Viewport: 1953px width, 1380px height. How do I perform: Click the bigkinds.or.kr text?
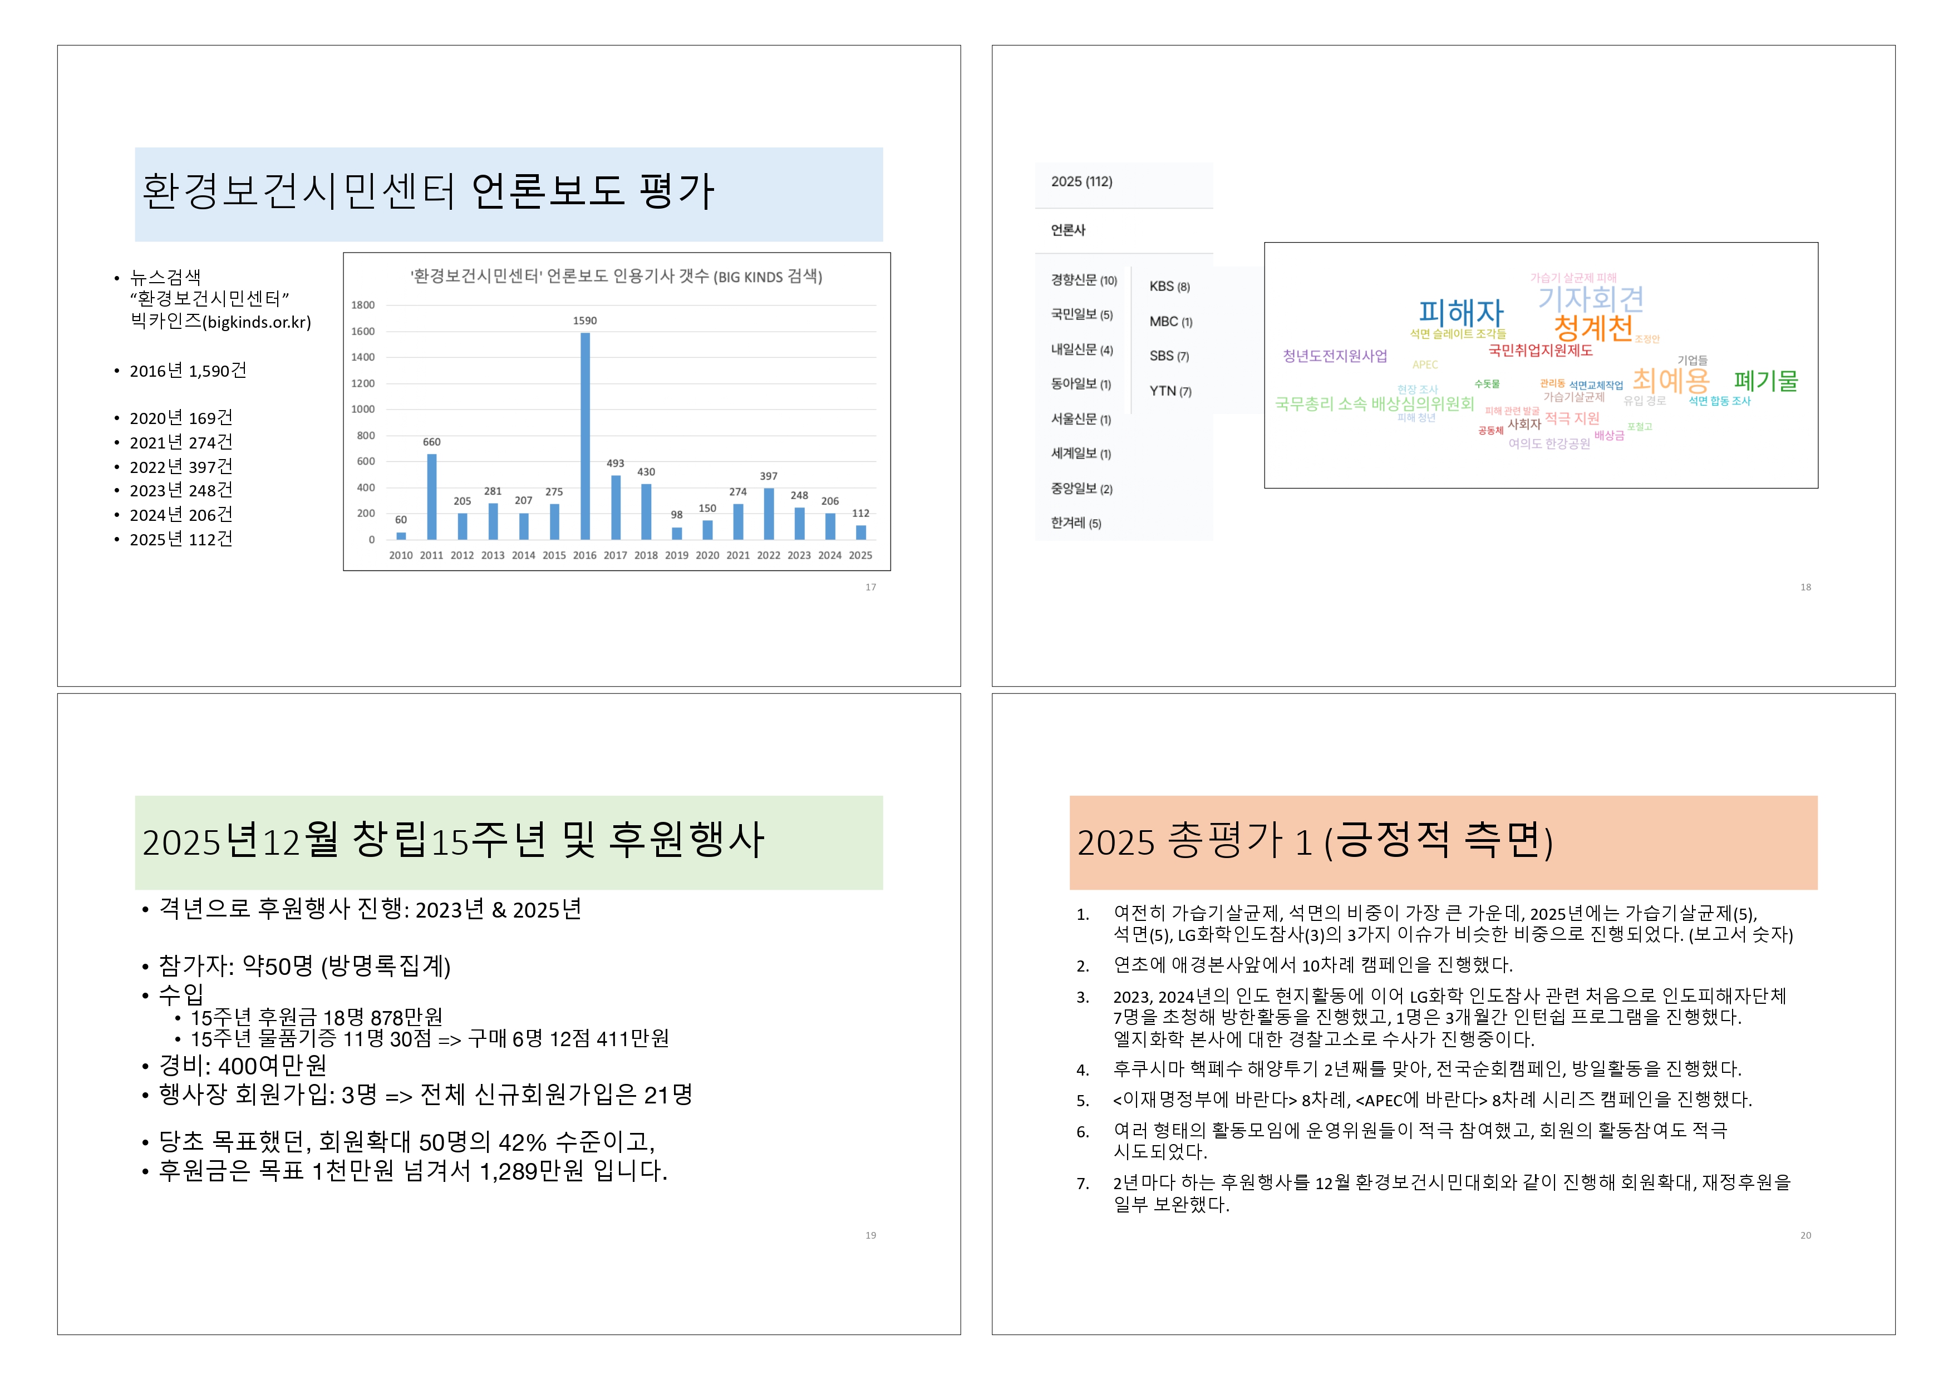(258, 322)
